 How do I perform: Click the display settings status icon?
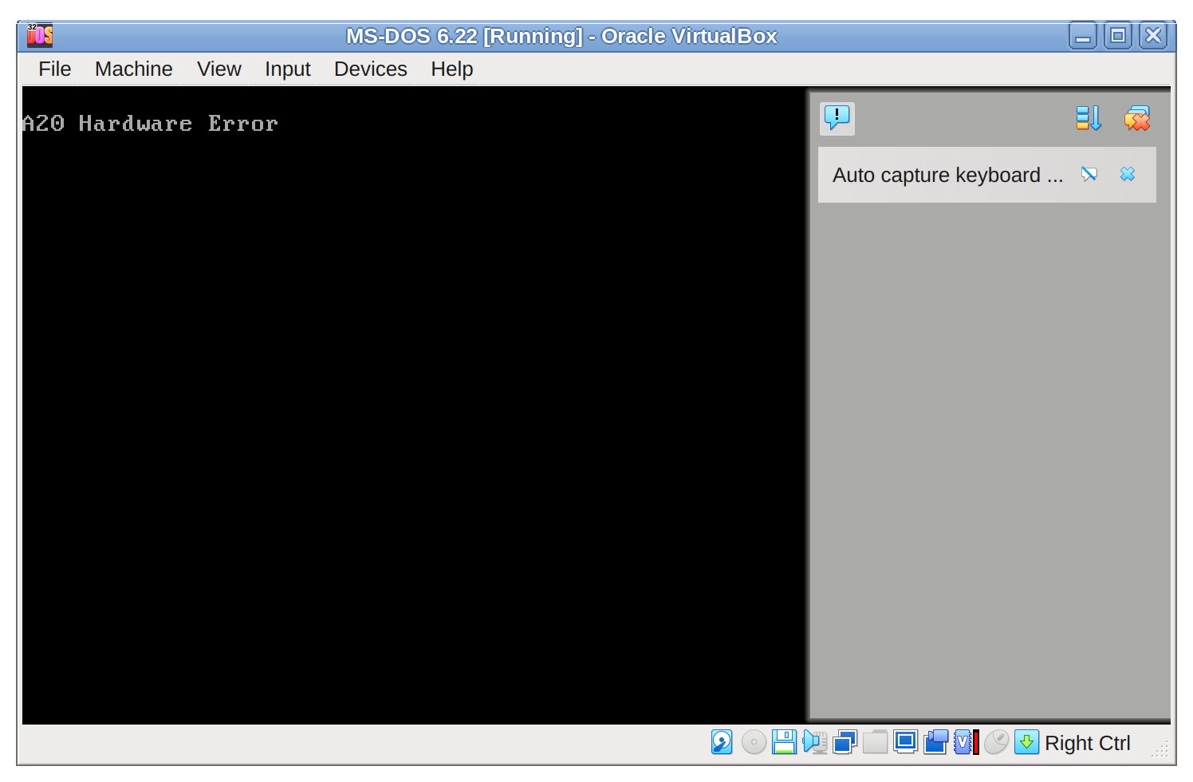coord(905,742)
